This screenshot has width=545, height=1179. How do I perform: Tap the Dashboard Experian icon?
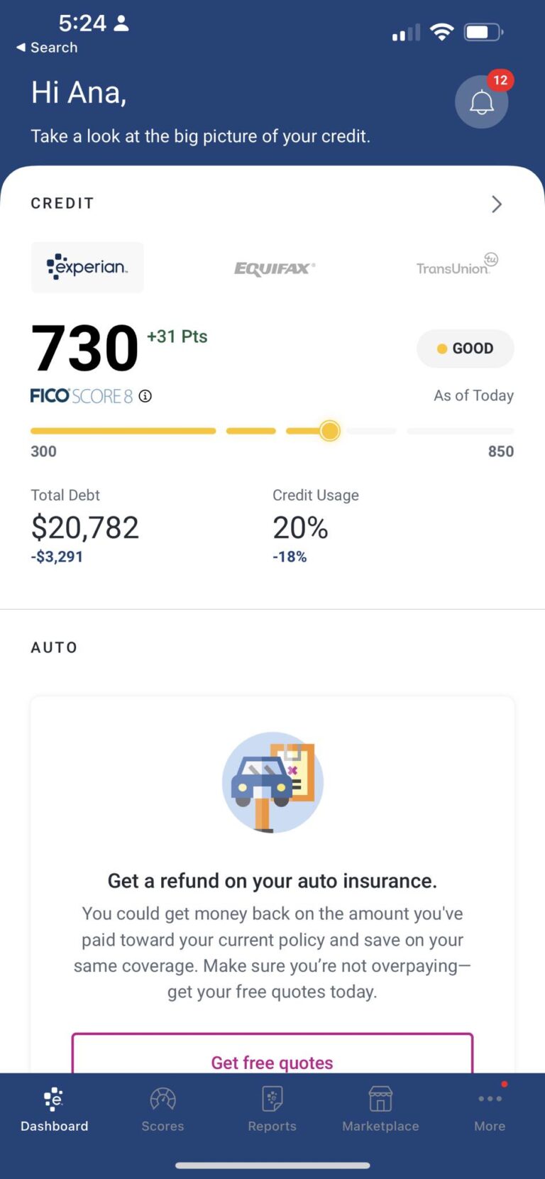[54, 1100]
